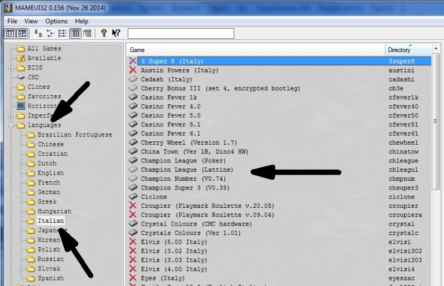Switch to large icons view
444x286 pixels.
pyautogui.click(x=38, y=33)
